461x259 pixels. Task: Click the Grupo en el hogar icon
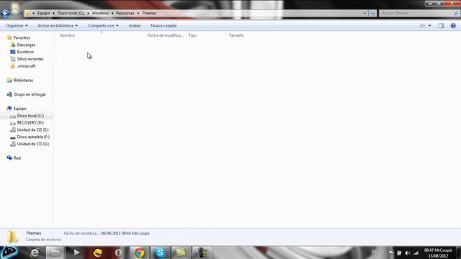(x=9, y=94)
